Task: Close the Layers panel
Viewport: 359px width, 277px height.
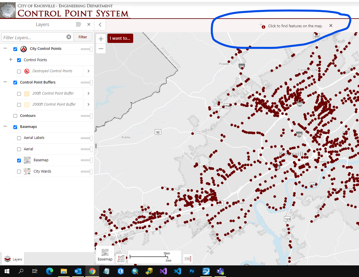Action: click(89, 25)
